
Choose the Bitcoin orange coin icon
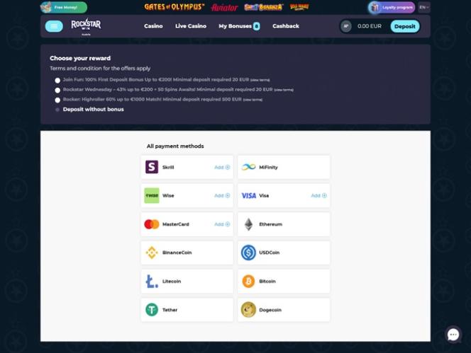click(248, 281)
